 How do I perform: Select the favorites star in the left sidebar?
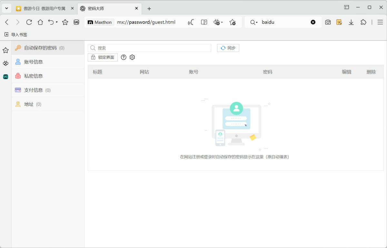pyautogui.click(x=5, y=50)
